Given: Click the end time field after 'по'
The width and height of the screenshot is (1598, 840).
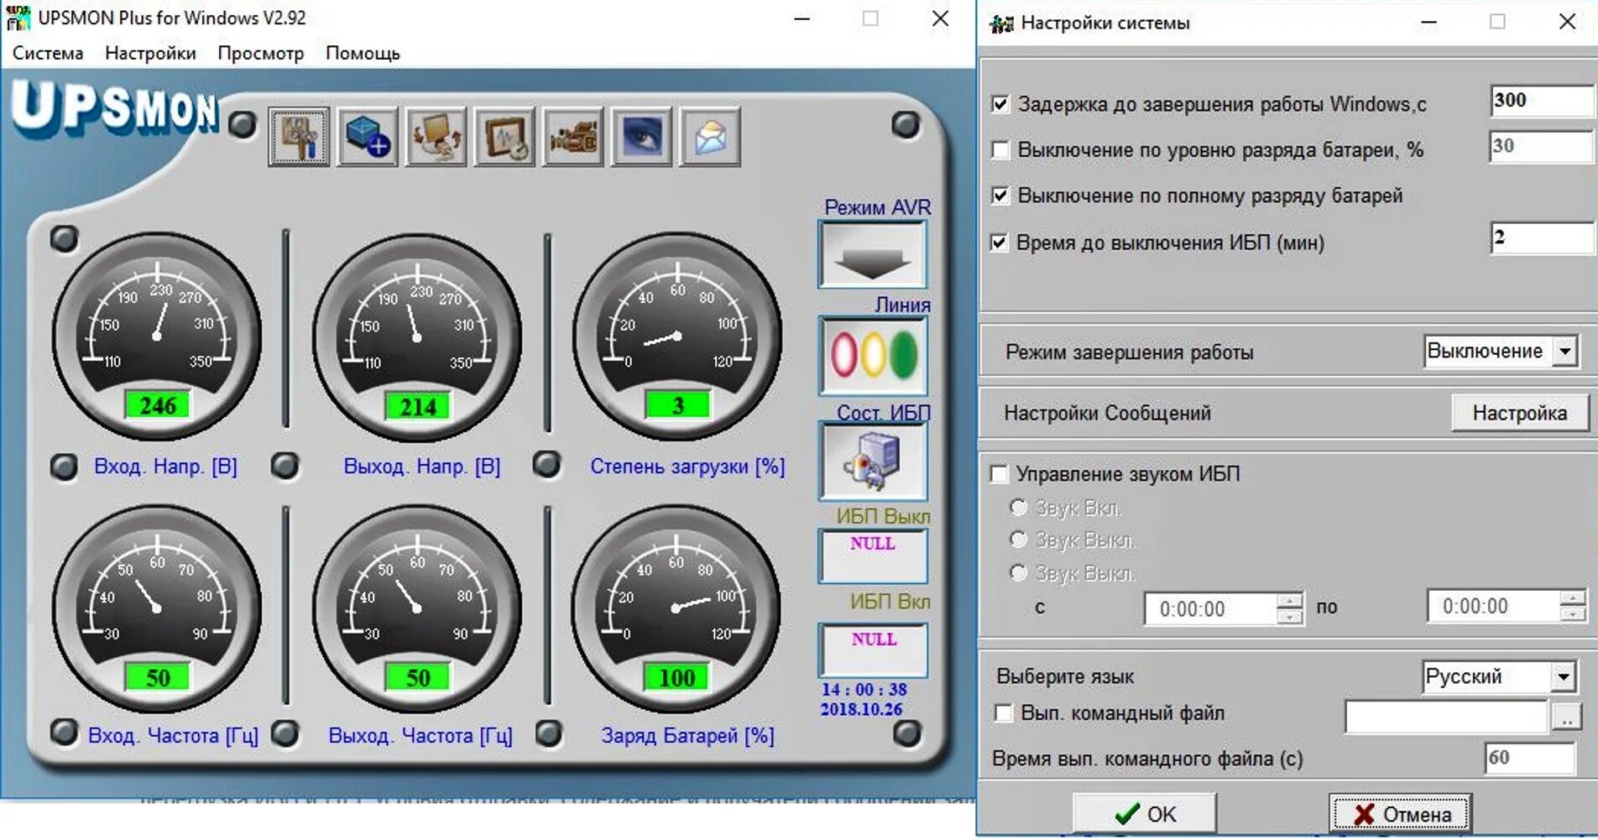Looking at the screenshot, I should tap(1507, 607).
